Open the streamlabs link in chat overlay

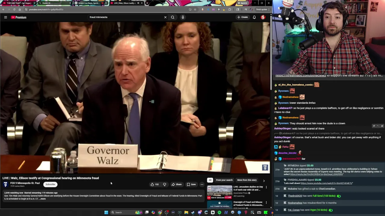pyautogui.click(x=300, y=76)
